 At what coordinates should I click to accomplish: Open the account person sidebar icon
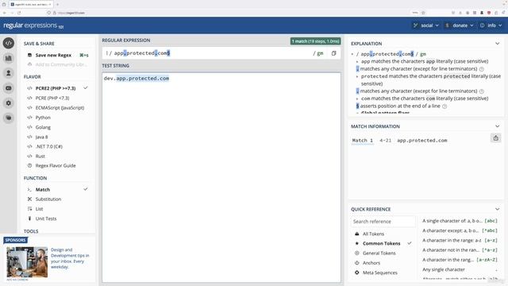(x=9, y=73)
